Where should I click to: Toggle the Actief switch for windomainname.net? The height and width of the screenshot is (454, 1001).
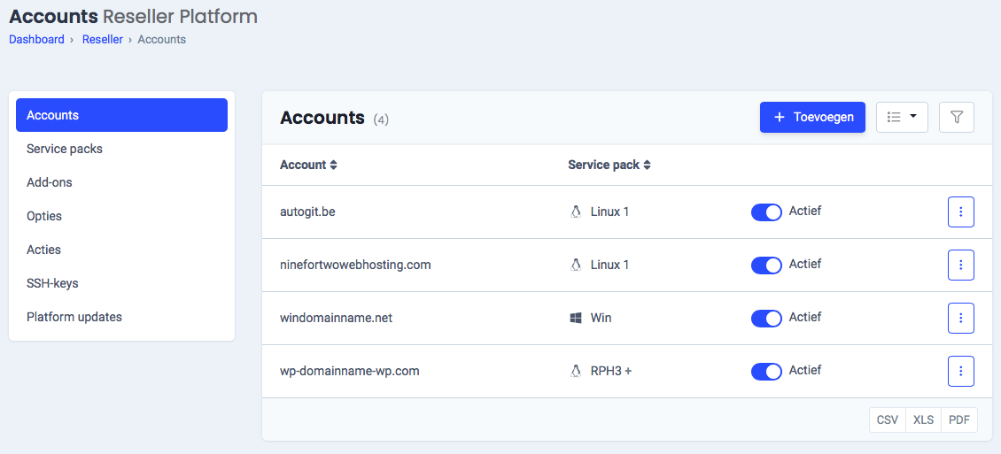766,319
